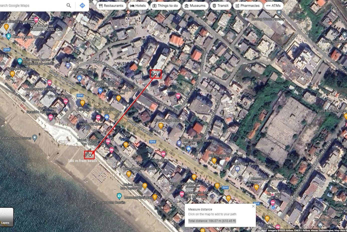The width and height of the screenshot is (347, 232).
Task: Select the Vila Huqi hotel pin
Action: pyautogui.click(x=178, y=96)
